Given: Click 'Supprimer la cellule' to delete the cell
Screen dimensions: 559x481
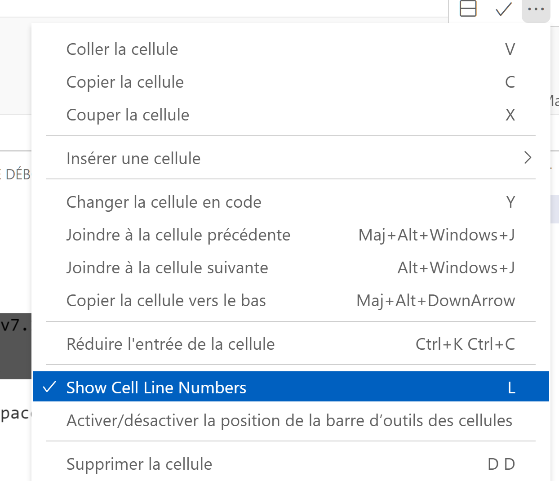Looking at the screenshot, I should tap(139, 464).
